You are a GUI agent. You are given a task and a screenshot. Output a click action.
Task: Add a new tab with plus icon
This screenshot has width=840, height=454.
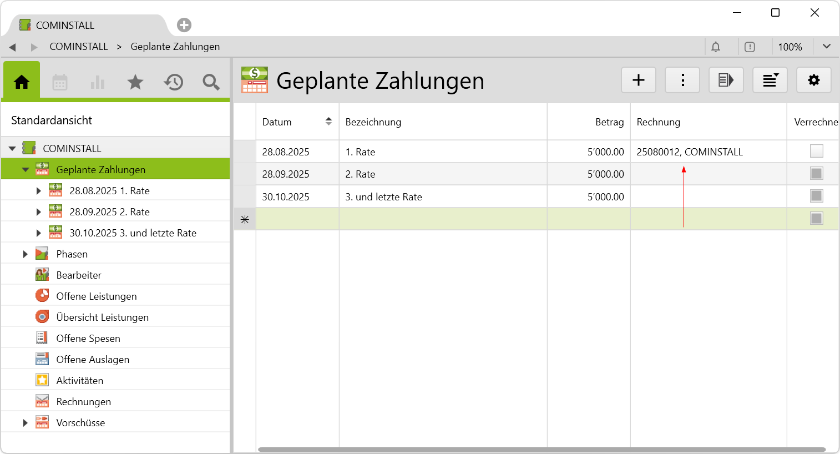(184, 25)
